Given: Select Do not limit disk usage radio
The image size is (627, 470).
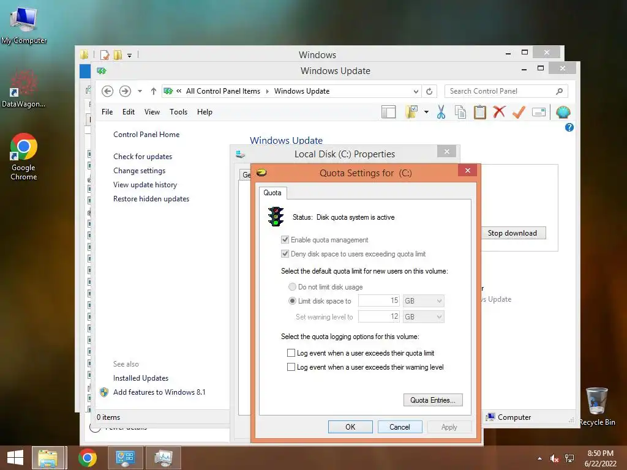Looking at the screenshot, I should point(292,287).
